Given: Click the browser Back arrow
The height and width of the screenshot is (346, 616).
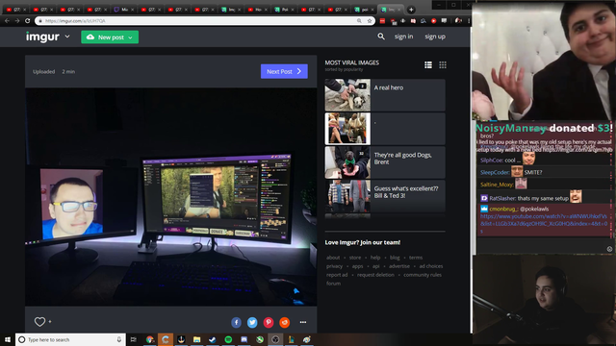Looking at the screenshot, I should click(7, 21).
